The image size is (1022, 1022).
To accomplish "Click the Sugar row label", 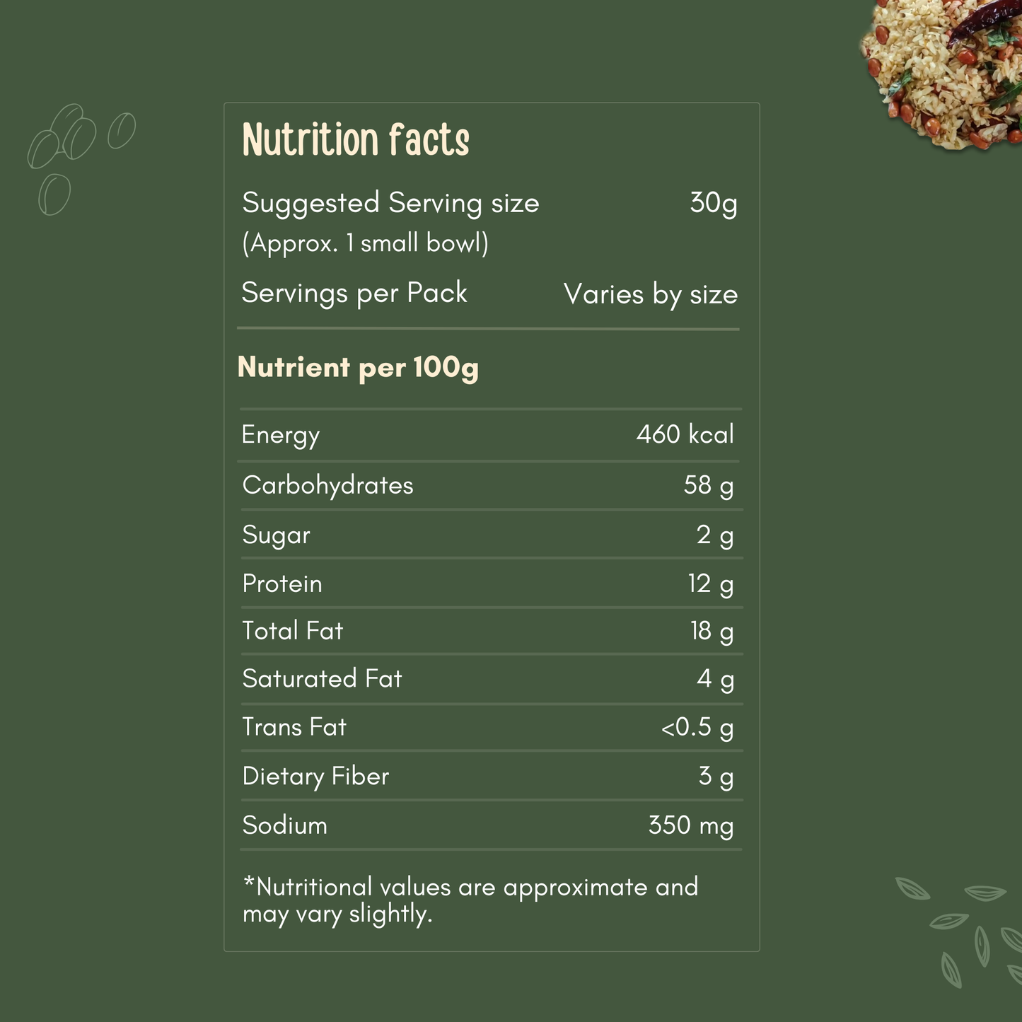I will tap(276, 535).
